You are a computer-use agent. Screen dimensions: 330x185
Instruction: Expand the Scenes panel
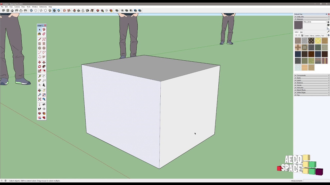pyautogui.click(x=311, y=85)
